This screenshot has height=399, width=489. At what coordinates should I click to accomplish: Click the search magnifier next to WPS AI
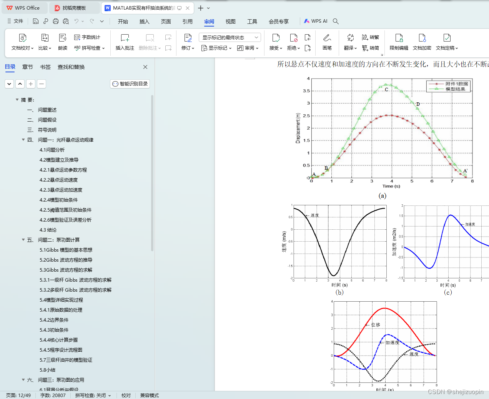(336, 21)
